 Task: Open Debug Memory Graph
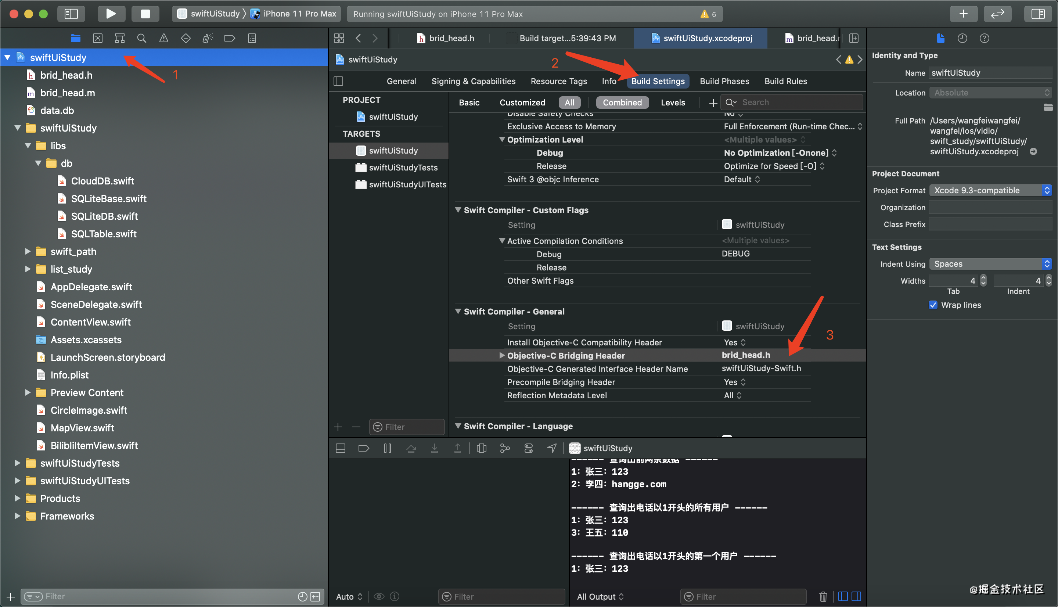(x=505, y=448)
